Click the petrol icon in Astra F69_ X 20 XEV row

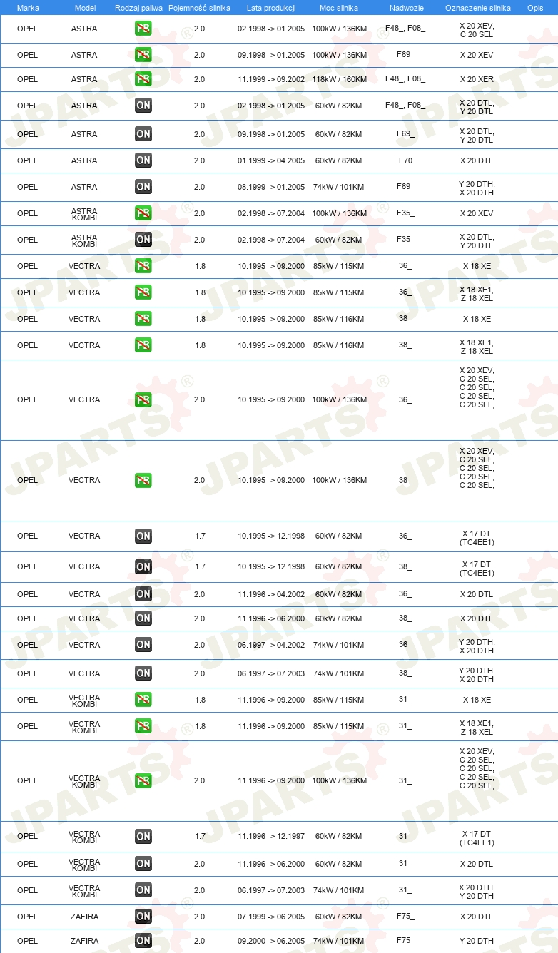(143, 55)
